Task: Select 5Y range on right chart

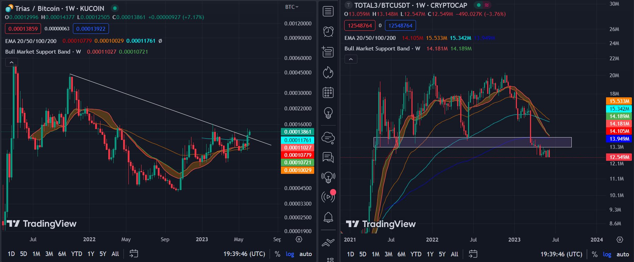Action: pyautogui.click(x=442, y=254)
